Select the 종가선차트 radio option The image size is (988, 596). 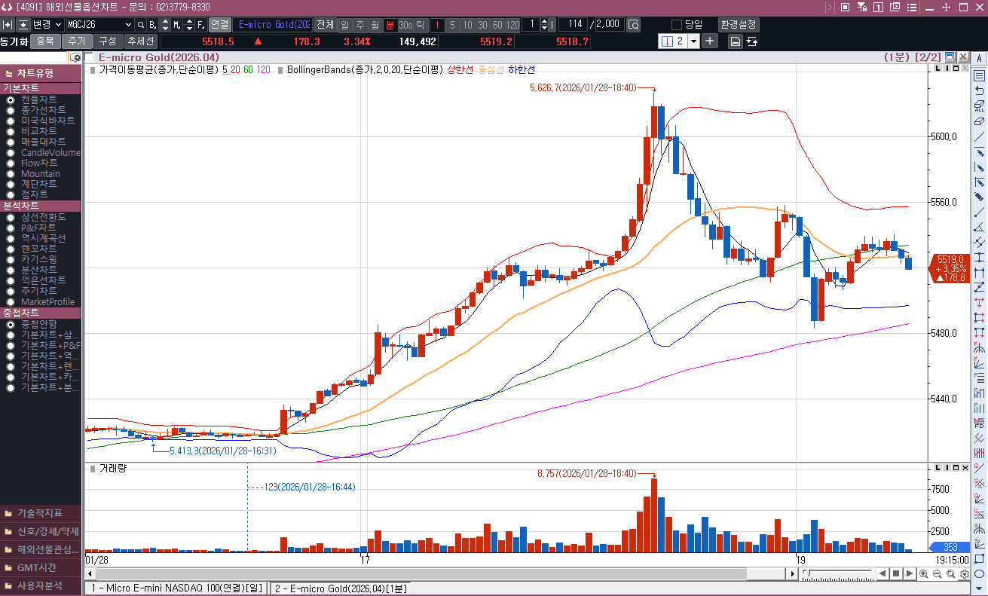point(11,110)
